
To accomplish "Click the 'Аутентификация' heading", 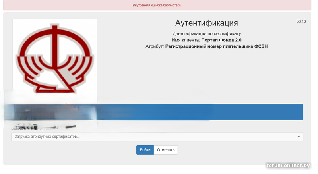I will (206, 23).
